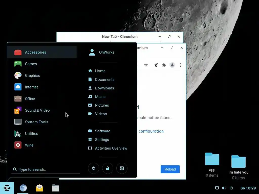Screen dimensions: 259x194
Task: Minimize the front Chromium window
Action: [162, 48]
